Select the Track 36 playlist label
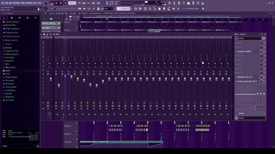The height and width of the screenshot is (154, 275). click(x=67, y=142)
